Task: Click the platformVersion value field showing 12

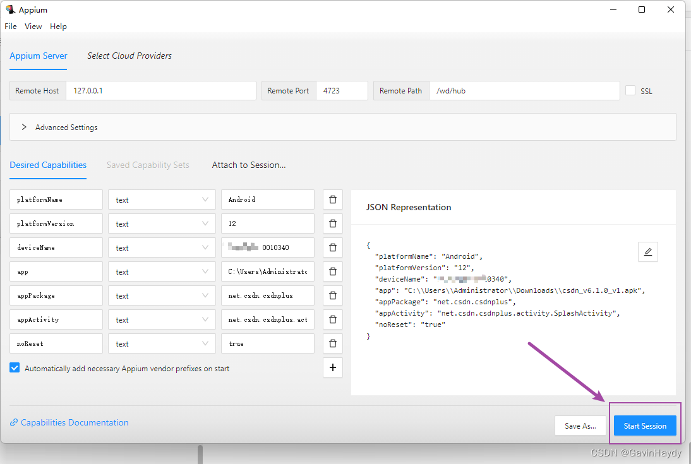Action: (268, 223)
